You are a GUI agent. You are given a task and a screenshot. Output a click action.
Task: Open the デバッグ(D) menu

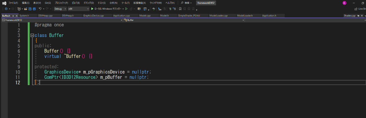[89, 3]
